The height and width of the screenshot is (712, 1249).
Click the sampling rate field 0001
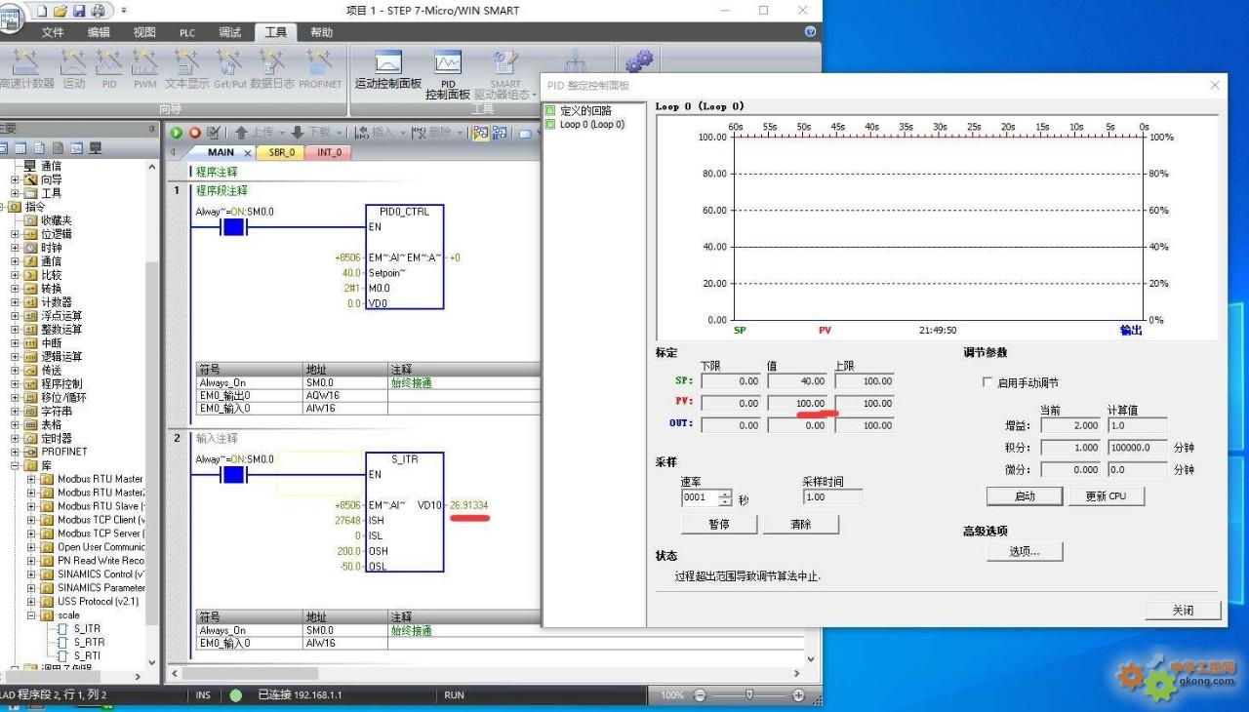click(x=700, y=497)
